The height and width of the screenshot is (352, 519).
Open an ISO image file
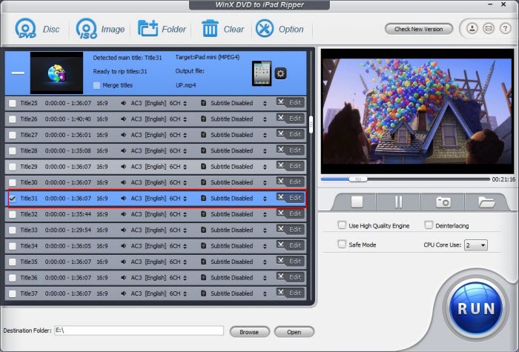100,29
